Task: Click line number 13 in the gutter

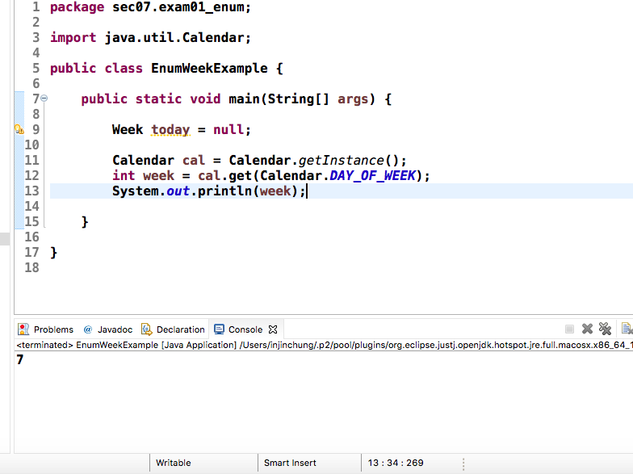Action: point(32,191)
